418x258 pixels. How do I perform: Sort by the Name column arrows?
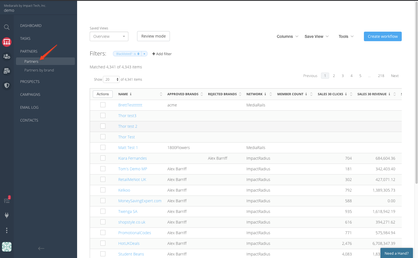pyautogui.click(x=161, y=94)
